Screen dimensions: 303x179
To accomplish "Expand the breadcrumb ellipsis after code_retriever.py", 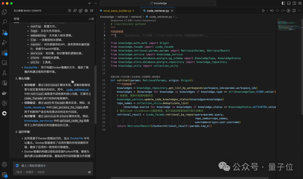I will coord(176,17).
